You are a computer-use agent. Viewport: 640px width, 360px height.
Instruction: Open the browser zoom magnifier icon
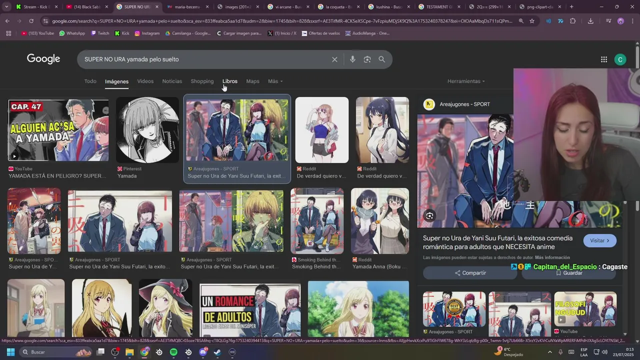[521, 21]
